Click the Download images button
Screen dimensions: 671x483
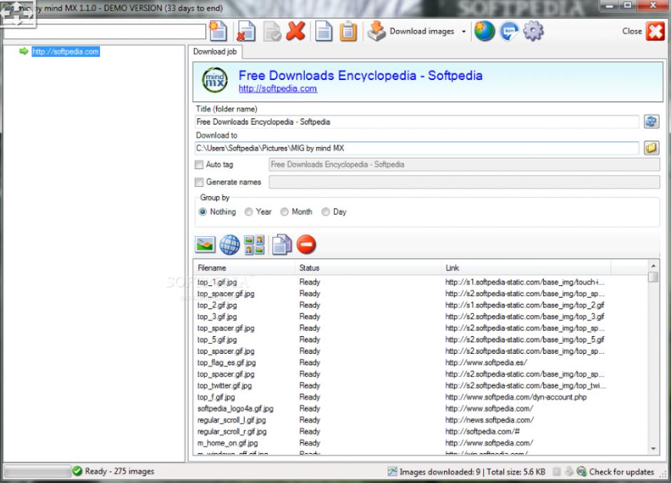coord(411,31)
